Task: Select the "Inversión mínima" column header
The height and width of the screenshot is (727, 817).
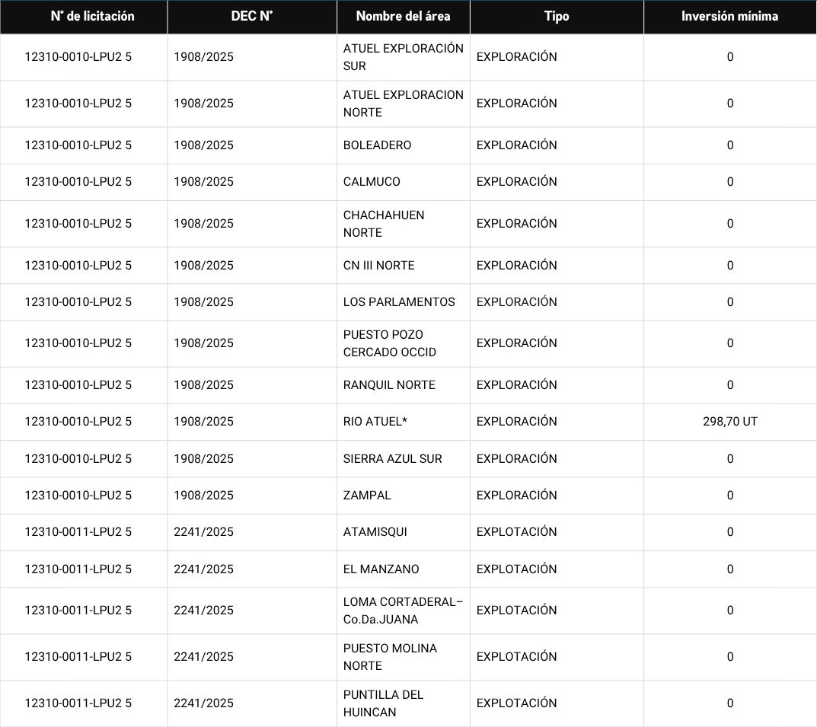Action: 729,16
